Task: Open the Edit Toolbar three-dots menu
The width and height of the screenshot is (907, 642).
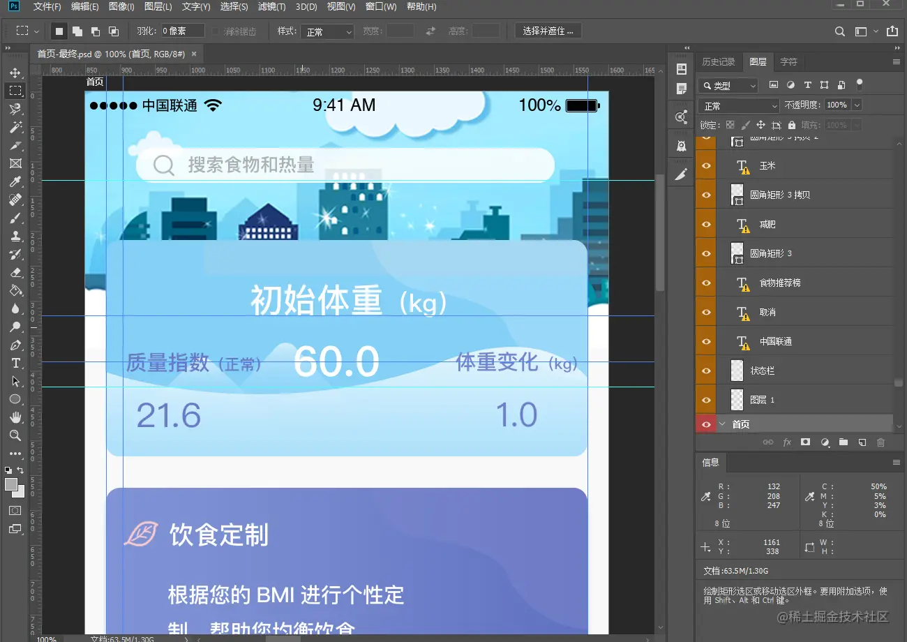Action: [x=15, y=454]
